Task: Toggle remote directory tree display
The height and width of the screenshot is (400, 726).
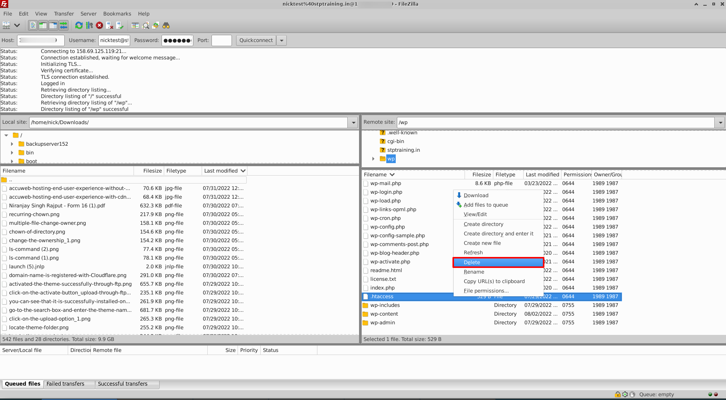Action: (x=53, y=25)
